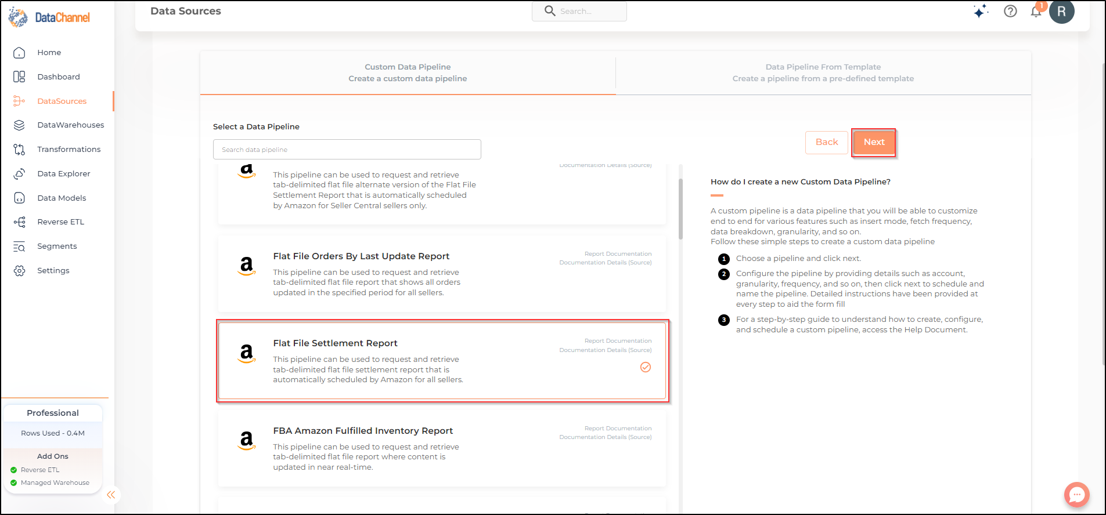Open DataWarehouses menu item
The image size is (1106, 515).
[71, 125]
